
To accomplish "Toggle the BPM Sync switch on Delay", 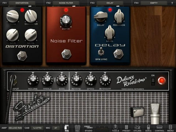I will (x=101, y=51).
